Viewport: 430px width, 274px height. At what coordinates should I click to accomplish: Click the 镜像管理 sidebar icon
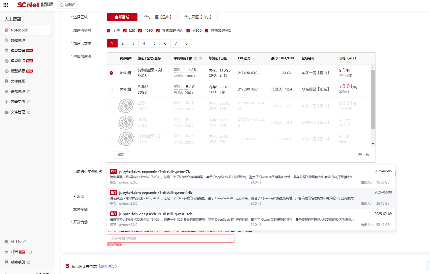click(6, 91)
